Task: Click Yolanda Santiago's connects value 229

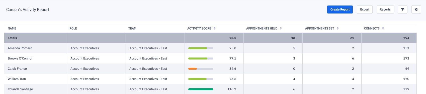Action: [406, 89]
